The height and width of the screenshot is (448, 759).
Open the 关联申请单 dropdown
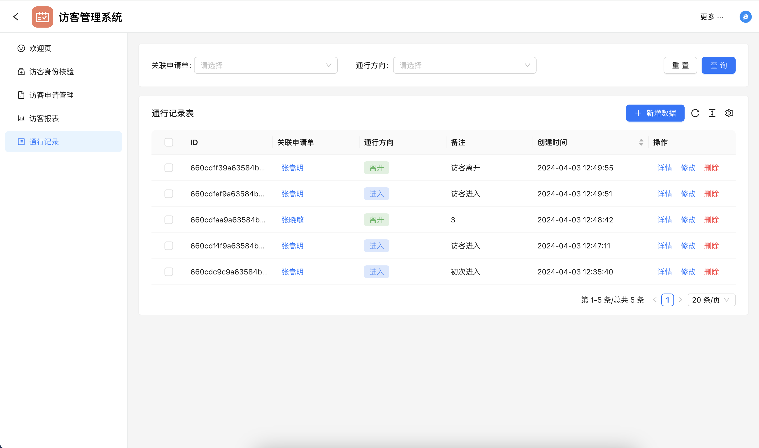tap(265, 66)
